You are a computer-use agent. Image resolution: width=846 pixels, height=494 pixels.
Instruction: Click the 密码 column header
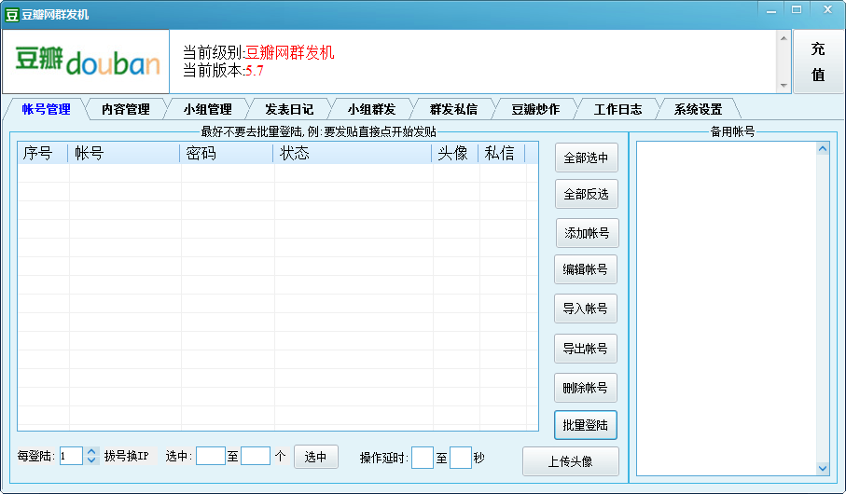[x=226, y=153]
